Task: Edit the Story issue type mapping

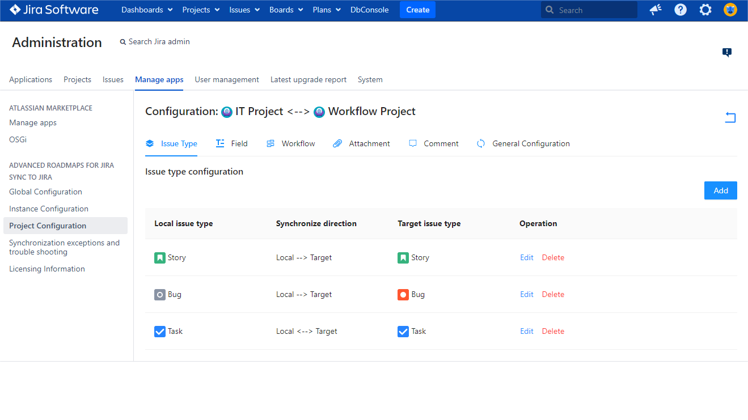Action: tap(527, 257)
